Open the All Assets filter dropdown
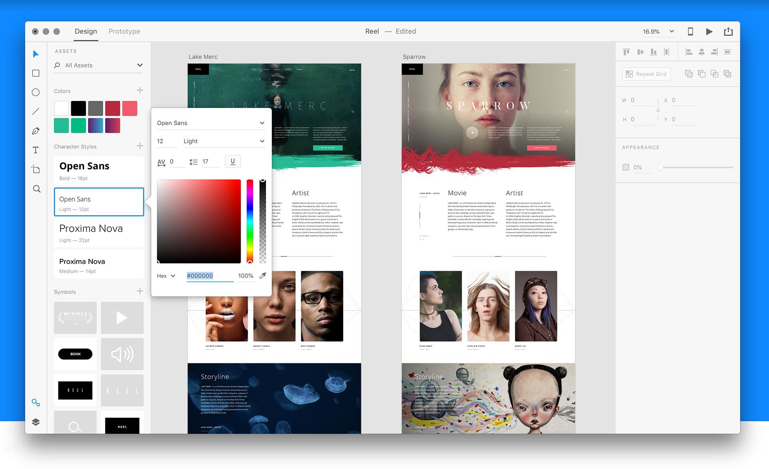This screenshot has height=469, width=769. 140,65
